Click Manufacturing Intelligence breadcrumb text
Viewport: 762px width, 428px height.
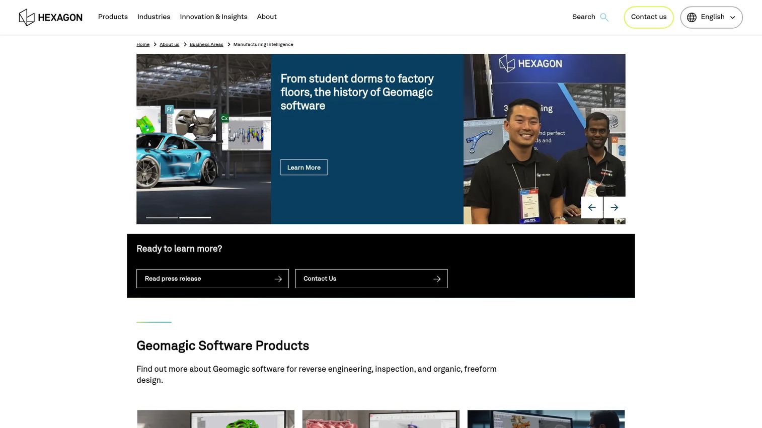(x=263, y=44)
